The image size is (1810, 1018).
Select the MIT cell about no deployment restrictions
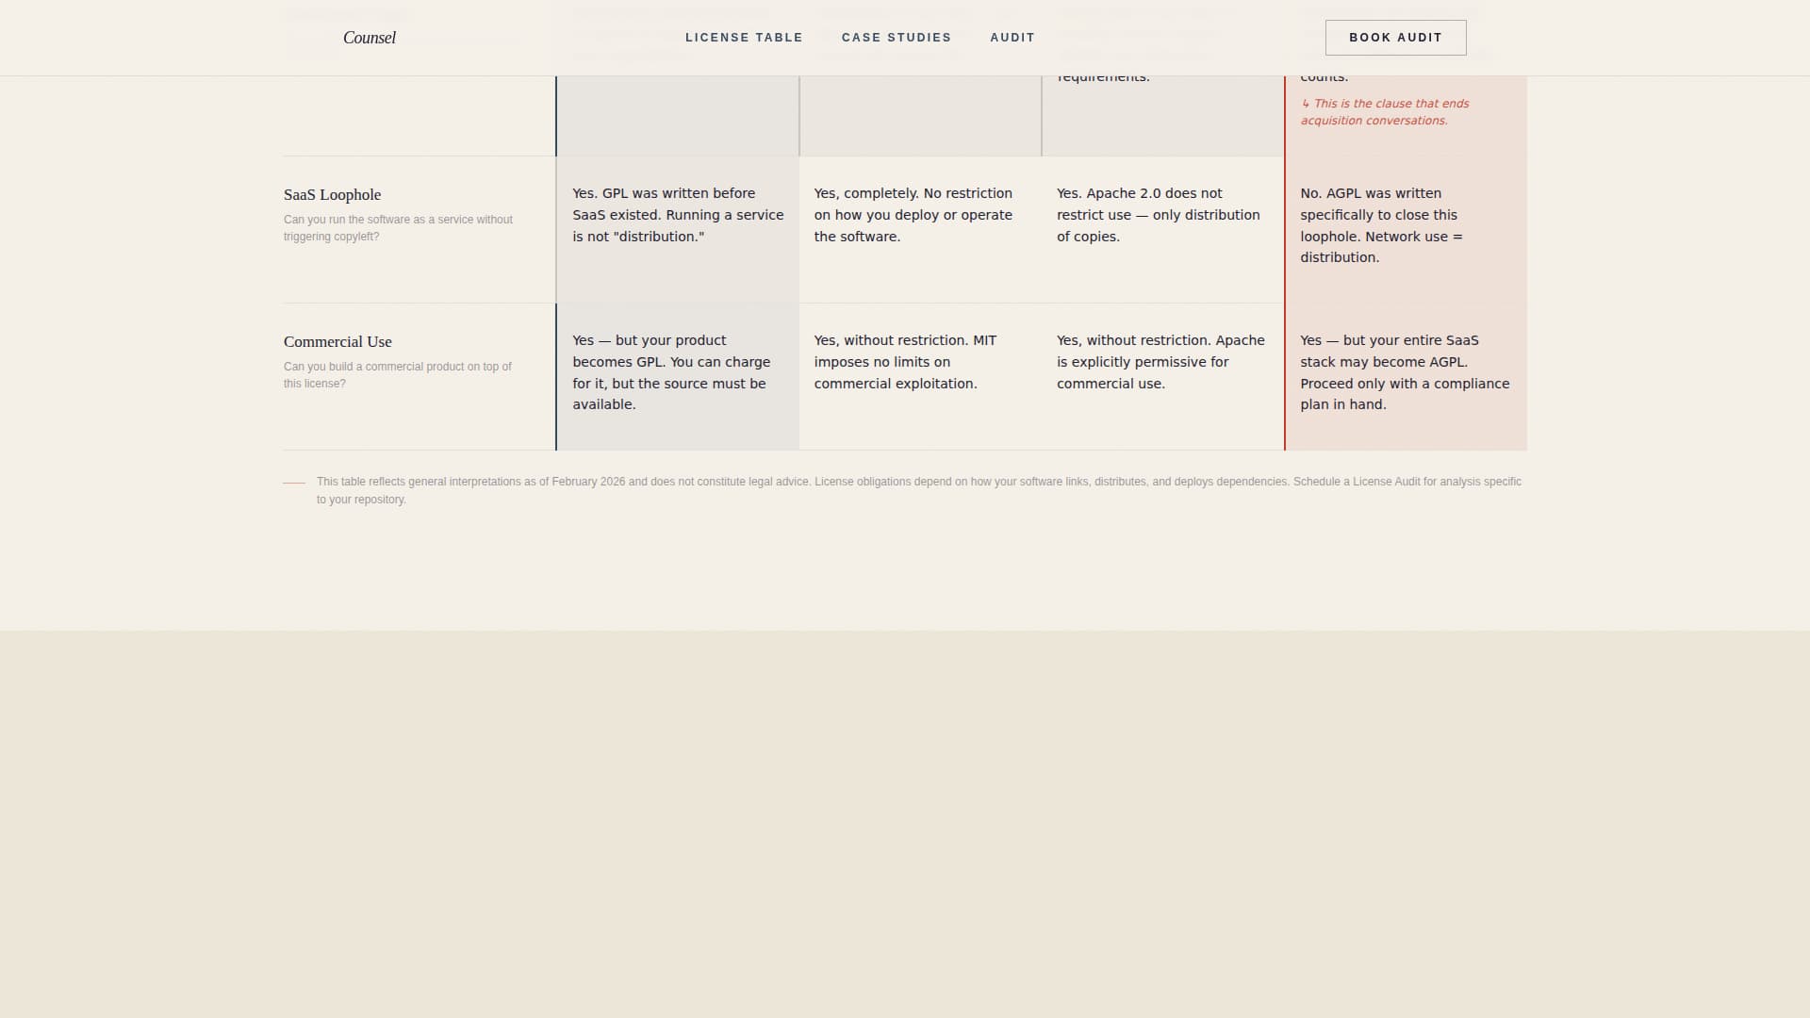pyautogui.click(x=913, y=215)
